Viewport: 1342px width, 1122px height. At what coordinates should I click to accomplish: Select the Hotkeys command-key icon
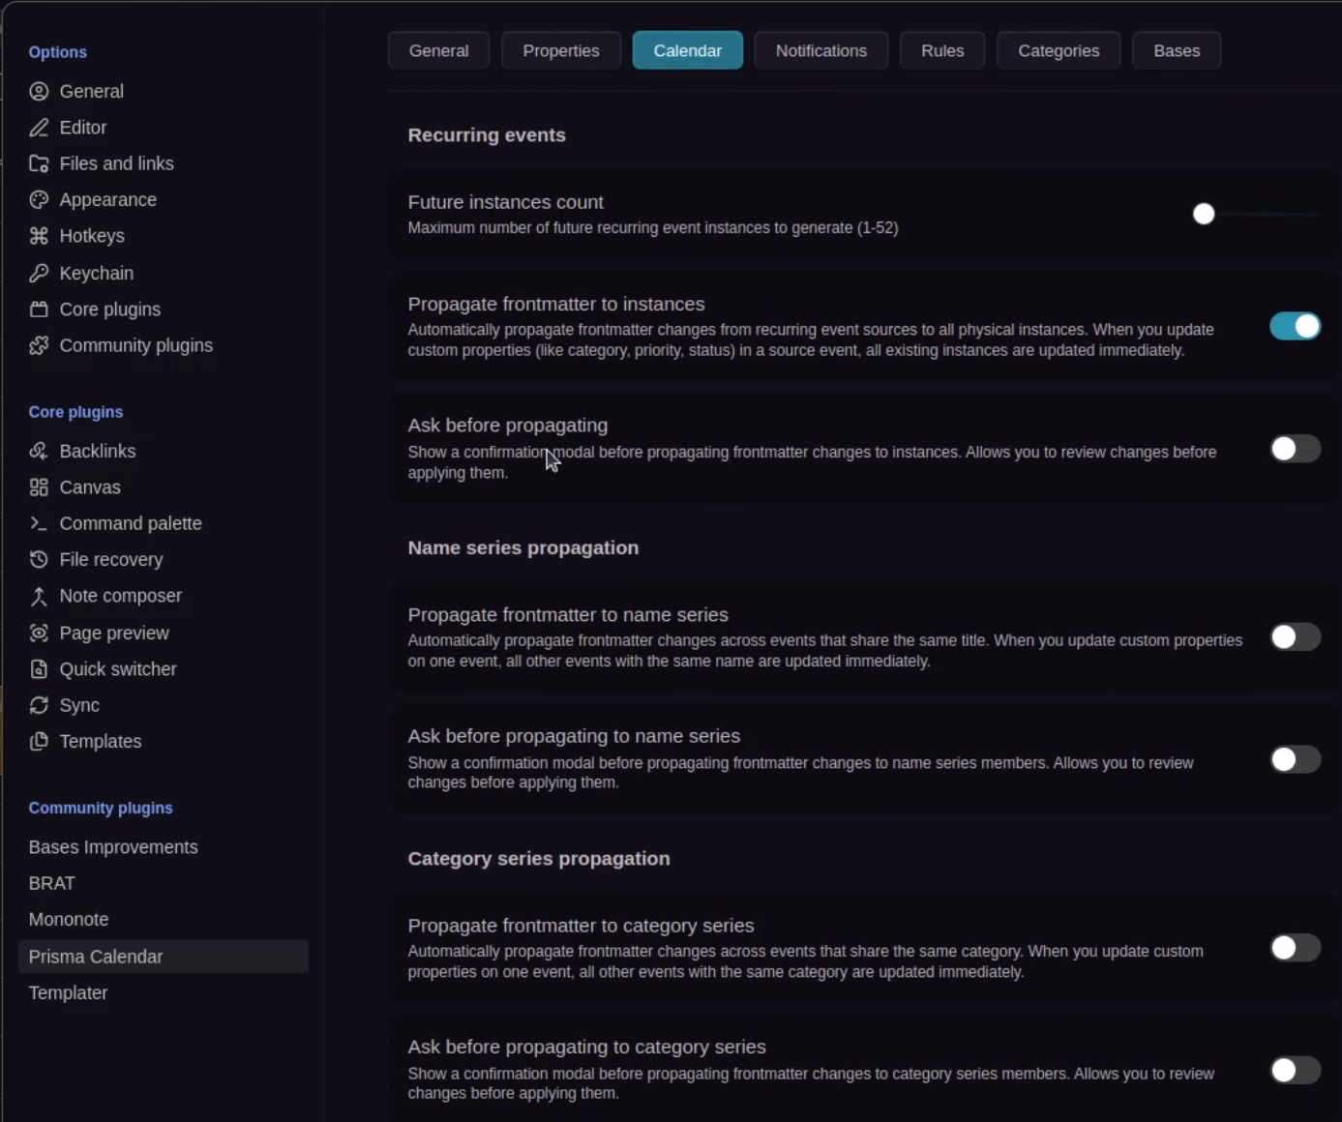coord(39,236)
